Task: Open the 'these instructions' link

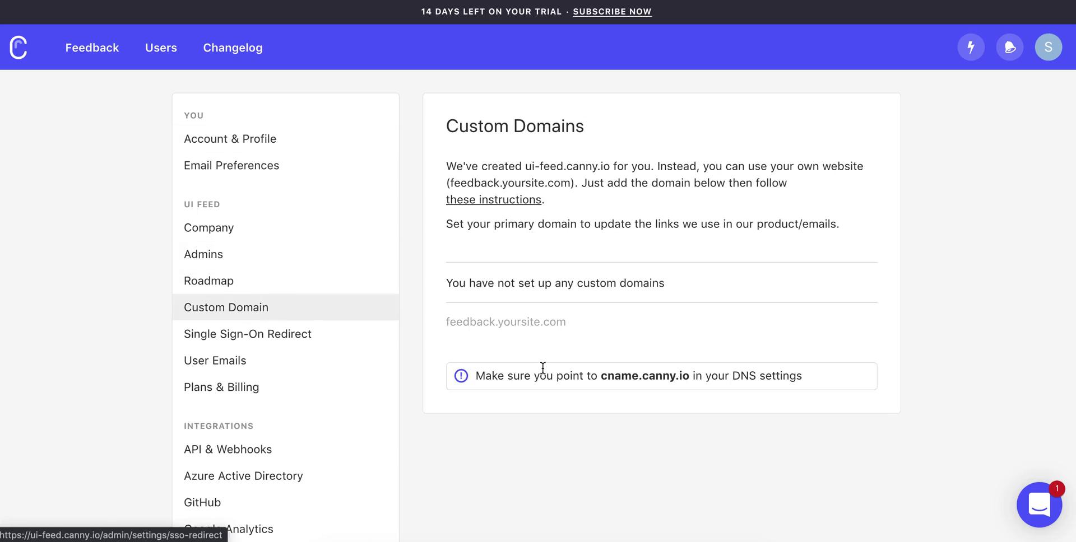Action: (493, 199)
